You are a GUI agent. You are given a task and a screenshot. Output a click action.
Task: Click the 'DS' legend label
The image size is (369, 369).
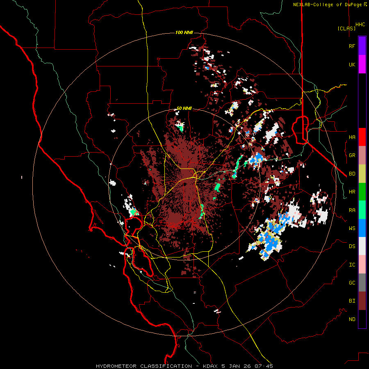(352, 246)
